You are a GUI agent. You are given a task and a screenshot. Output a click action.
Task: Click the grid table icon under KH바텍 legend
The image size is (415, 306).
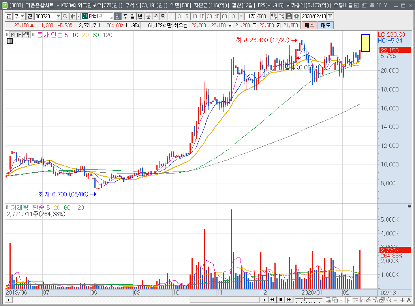pos(10,41)
